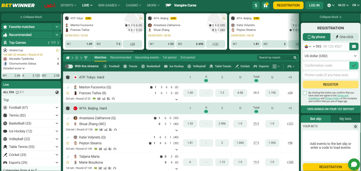
Task: Click the LOG IN button
Action: [314, 5]
